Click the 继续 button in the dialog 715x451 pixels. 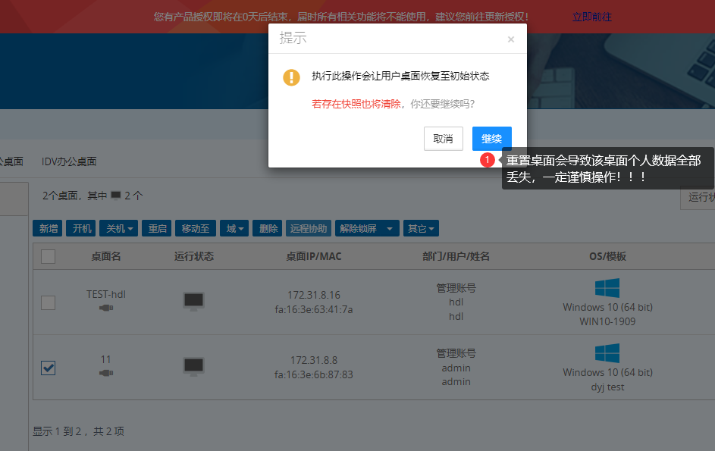491,139
